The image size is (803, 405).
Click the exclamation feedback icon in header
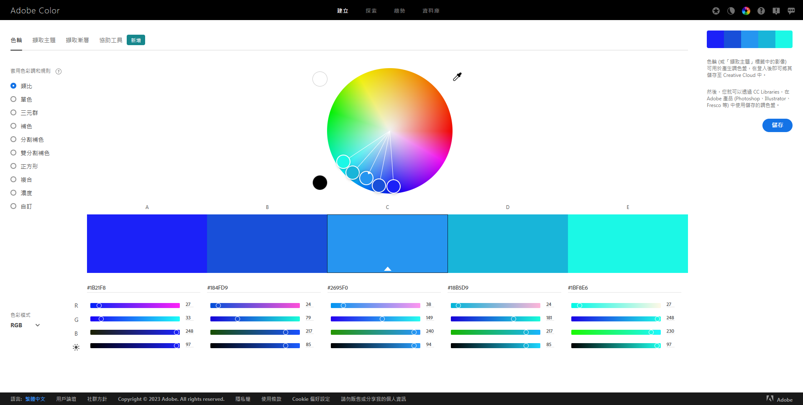[776, 11]
